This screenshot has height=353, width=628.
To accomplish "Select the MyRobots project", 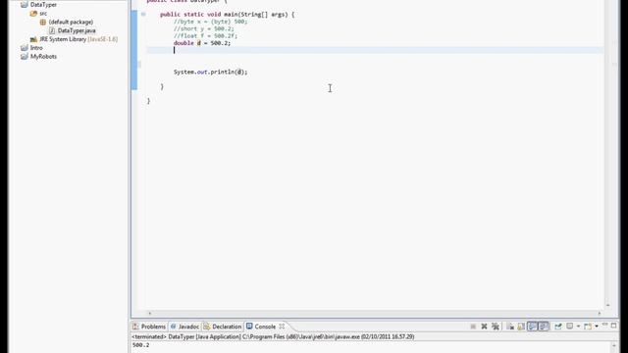I will pyautogui.click(x=43, y=57).
